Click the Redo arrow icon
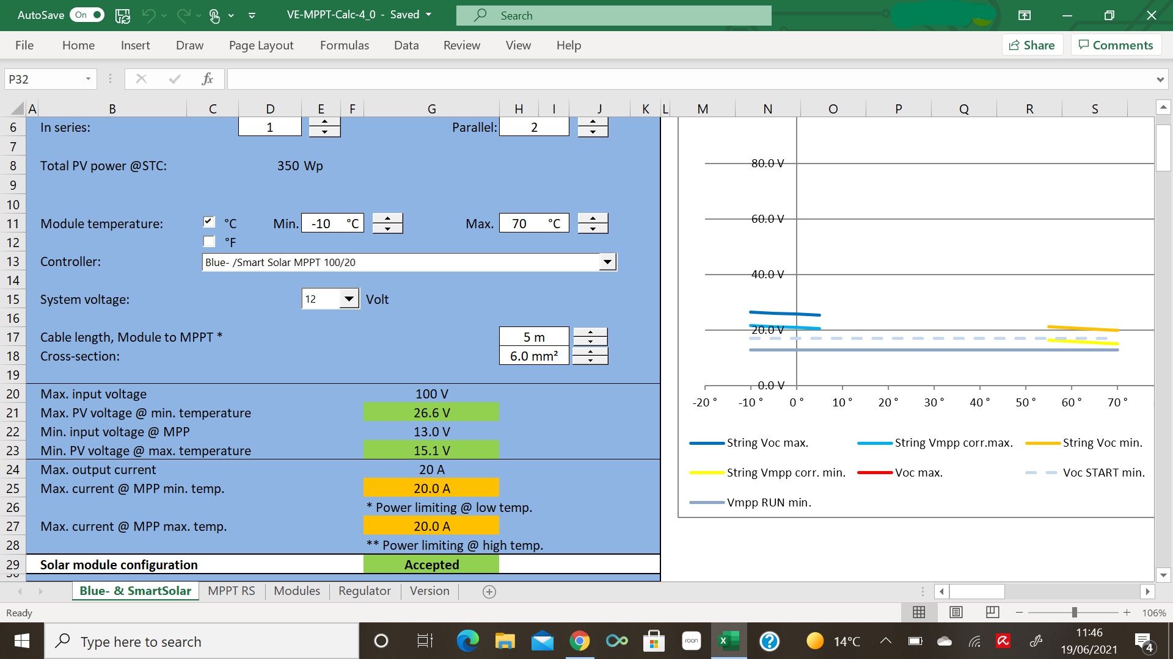This screenshot has width=1173, height=659. point(183,15)
